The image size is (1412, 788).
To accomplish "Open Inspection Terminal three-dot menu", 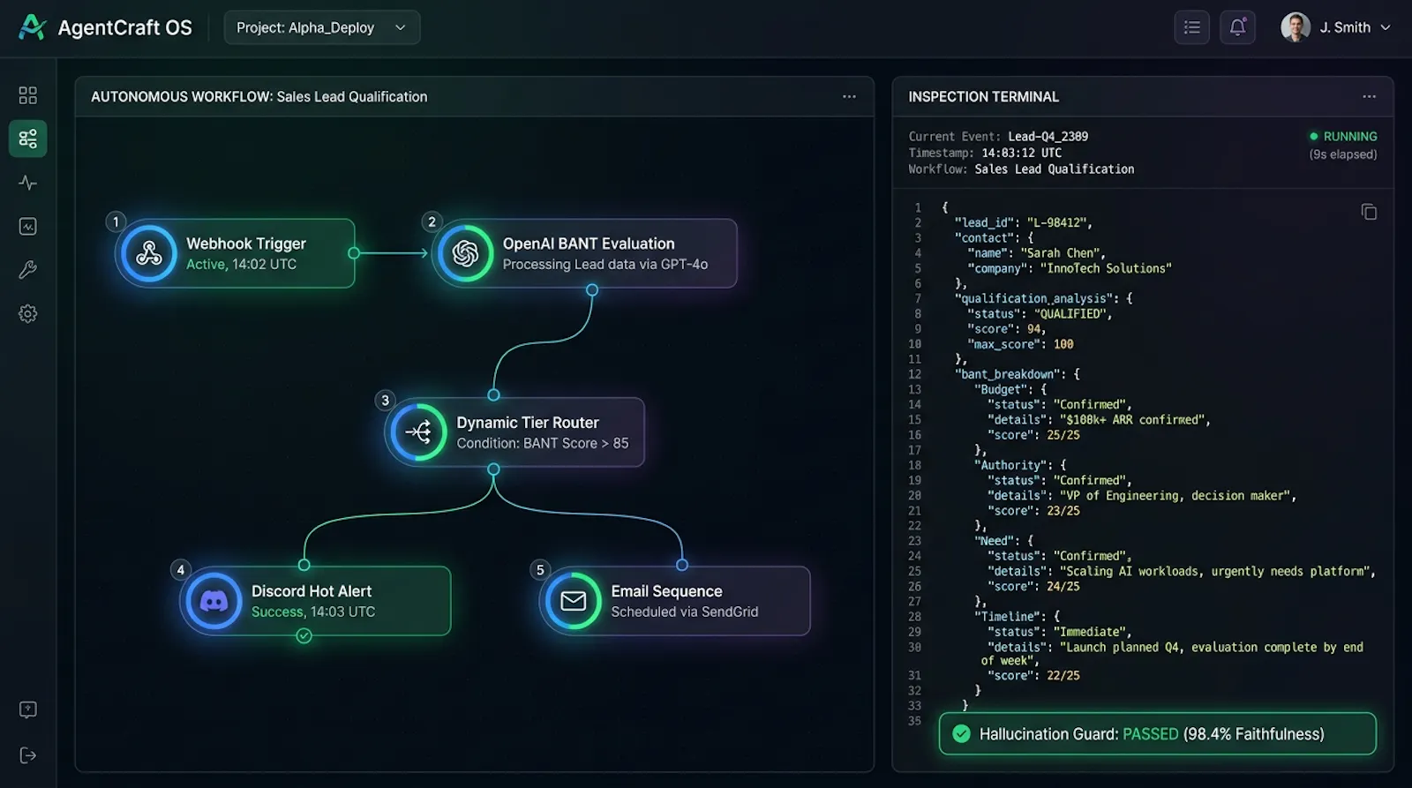I will coord(1369,97).
